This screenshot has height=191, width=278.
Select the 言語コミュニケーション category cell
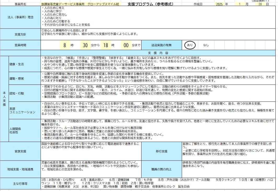(25, 110)
